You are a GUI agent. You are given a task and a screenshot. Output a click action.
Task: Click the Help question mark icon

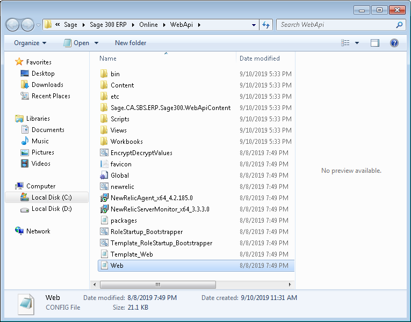(394, 43)
